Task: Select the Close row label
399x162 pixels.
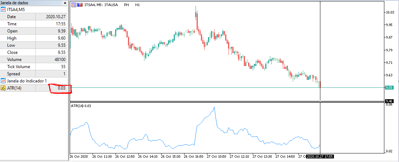Action: 13,52
